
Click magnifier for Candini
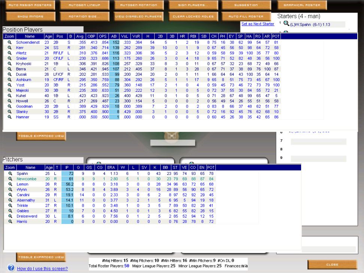coord(10,195)
